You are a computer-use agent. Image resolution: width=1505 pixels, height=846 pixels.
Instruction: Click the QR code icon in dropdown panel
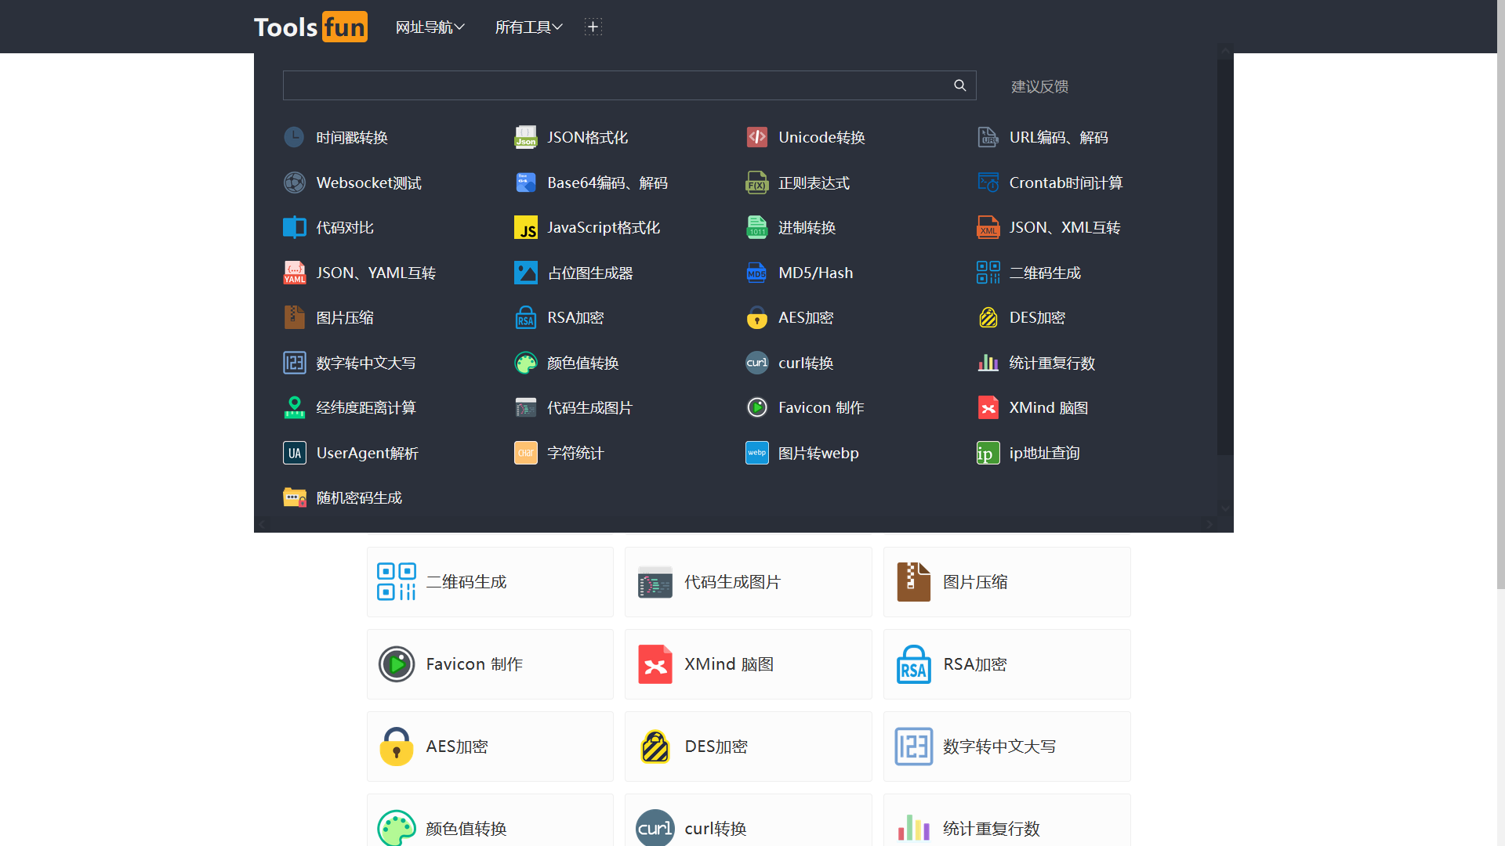tap(988, 273)
